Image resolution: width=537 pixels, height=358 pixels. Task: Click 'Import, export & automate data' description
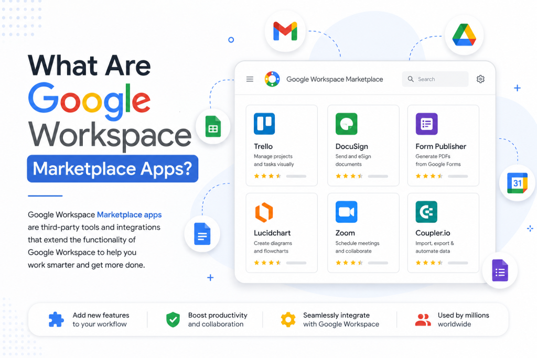(x=435, y=247)
